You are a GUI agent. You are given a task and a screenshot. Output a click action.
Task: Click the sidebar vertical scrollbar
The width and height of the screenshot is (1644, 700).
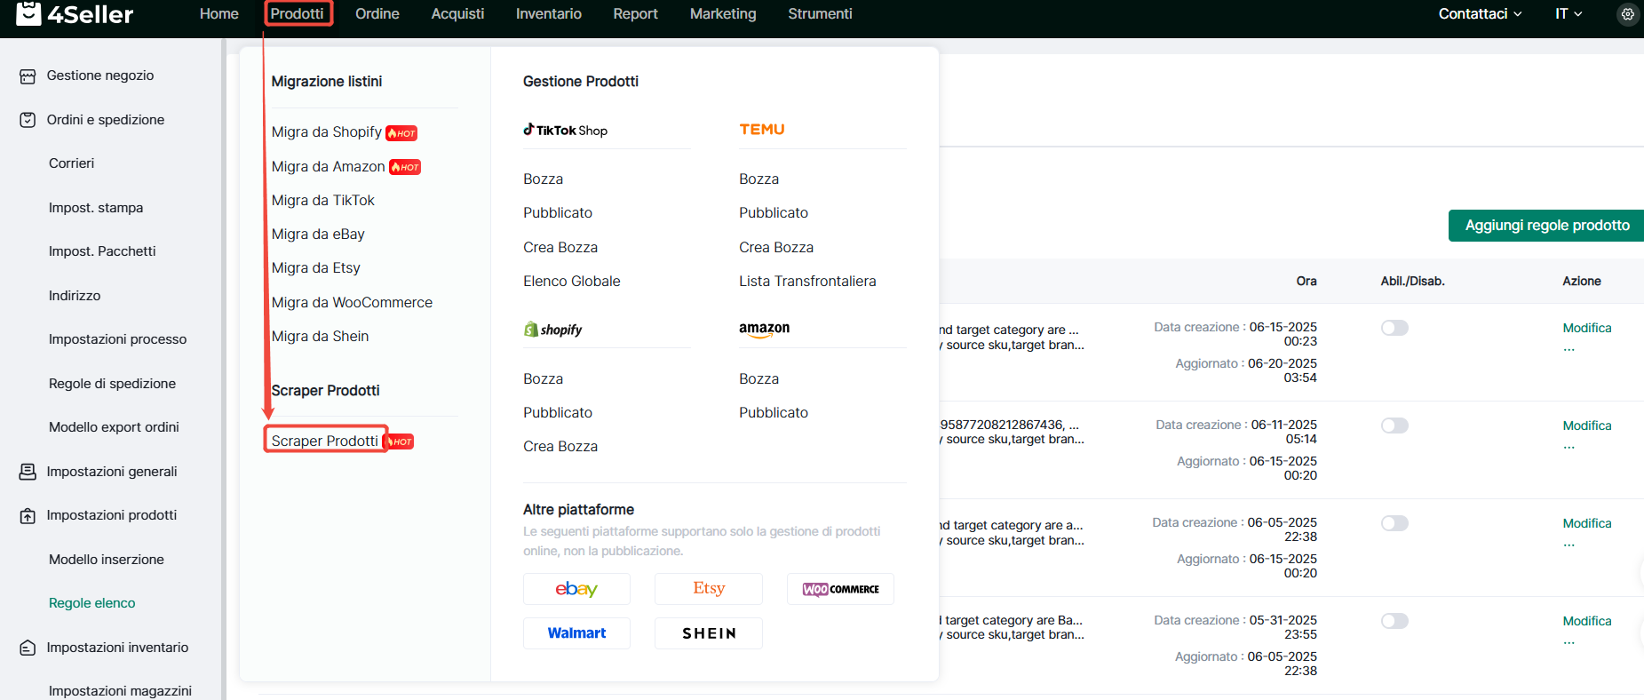224,369
